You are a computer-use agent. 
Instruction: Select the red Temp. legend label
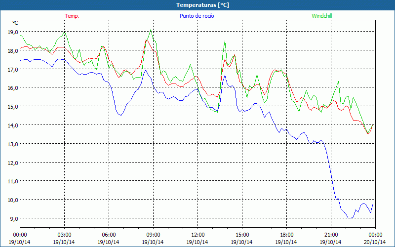point(72,16)
